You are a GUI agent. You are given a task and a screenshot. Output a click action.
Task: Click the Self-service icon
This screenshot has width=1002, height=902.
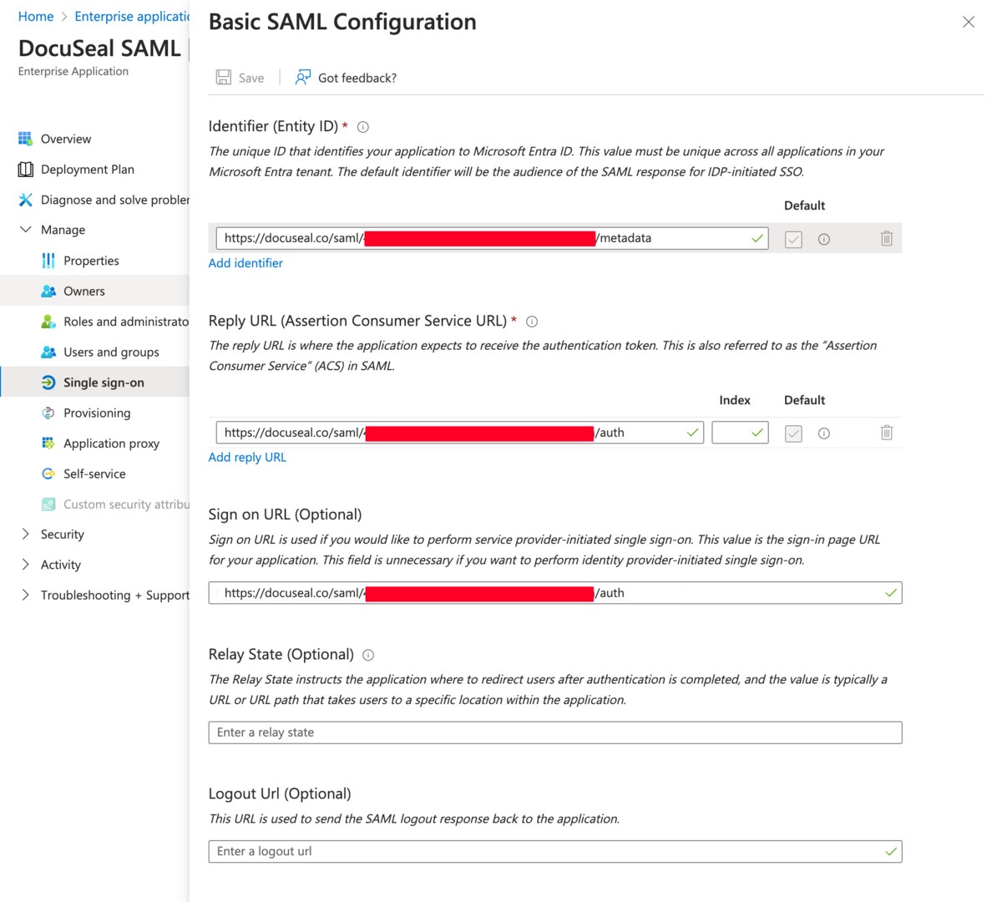pos(48,474)
